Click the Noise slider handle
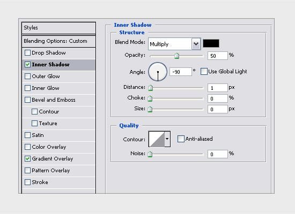 [x=150, y=154]
